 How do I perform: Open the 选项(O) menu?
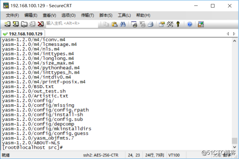68,15
